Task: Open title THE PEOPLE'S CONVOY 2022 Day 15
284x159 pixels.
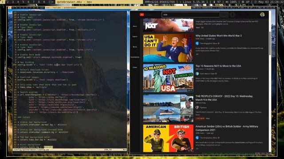Action: coord(224,98)
